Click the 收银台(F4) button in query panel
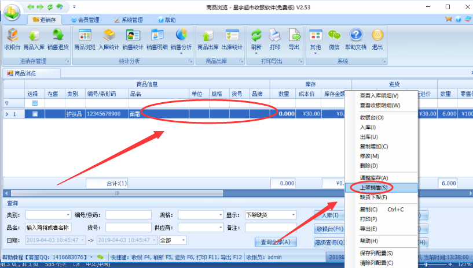Viewport: 473px width, 268px height. pos(329,229)
